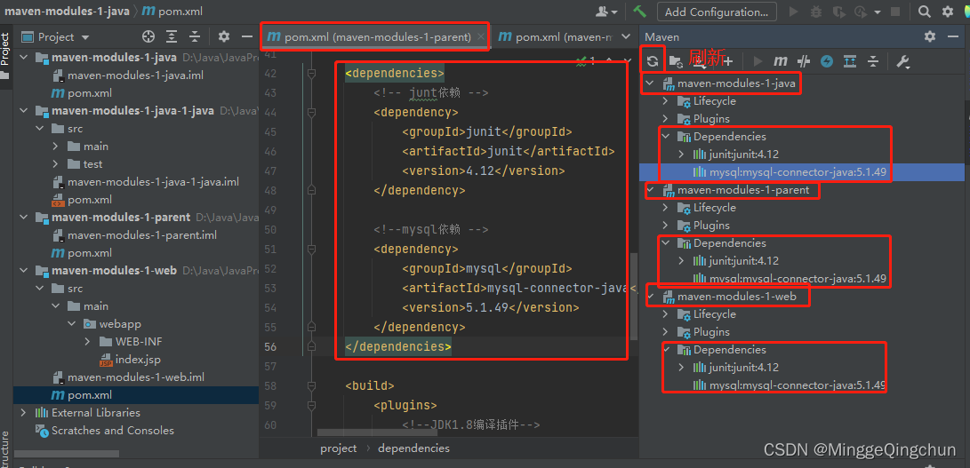970x468 pixels.
Task: Click the Project panel horizontal scrollbar
Action: [x=66, y=454]
